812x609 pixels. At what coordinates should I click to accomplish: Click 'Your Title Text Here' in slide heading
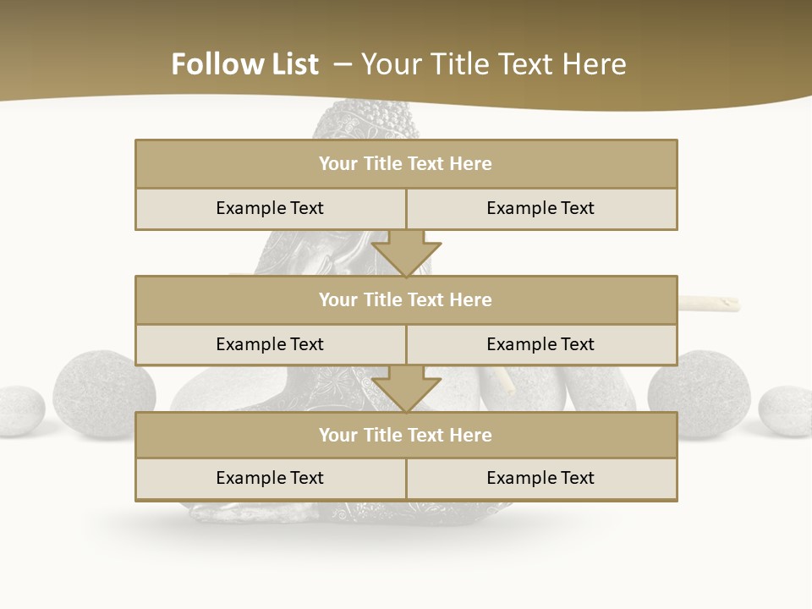pyautogui.click(x=493, y=64)
